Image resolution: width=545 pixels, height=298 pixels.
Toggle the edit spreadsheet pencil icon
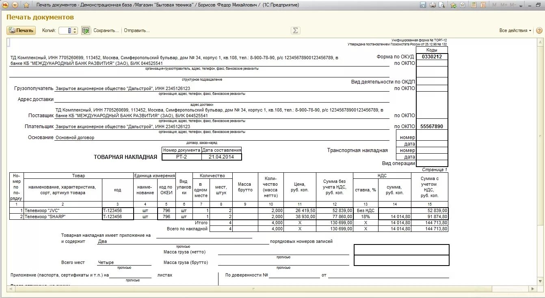[85, 30]
